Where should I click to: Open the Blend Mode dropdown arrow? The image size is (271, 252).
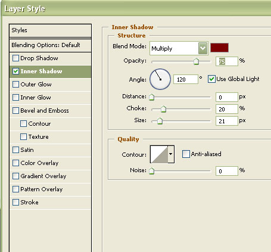203,48
